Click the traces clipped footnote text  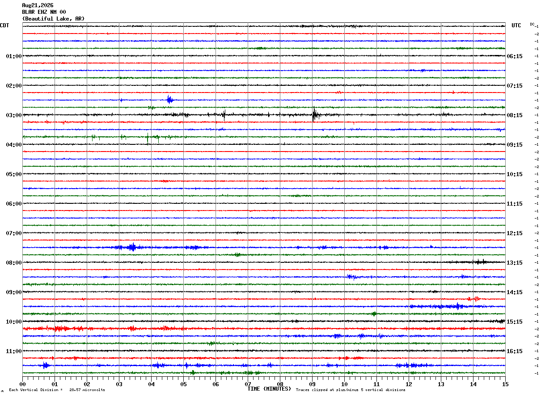coord(351,390)
